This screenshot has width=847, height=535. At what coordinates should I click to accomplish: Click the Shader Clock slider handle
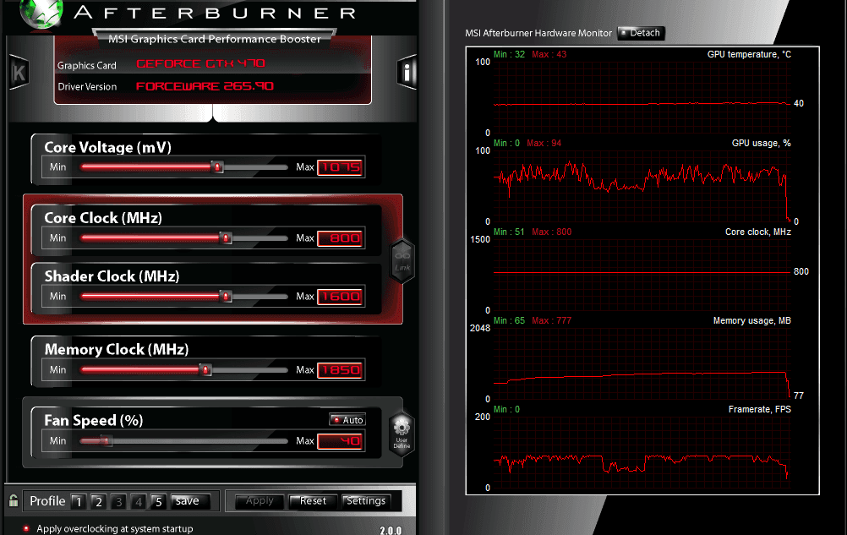pyautogui.click(x=226, y=297)
